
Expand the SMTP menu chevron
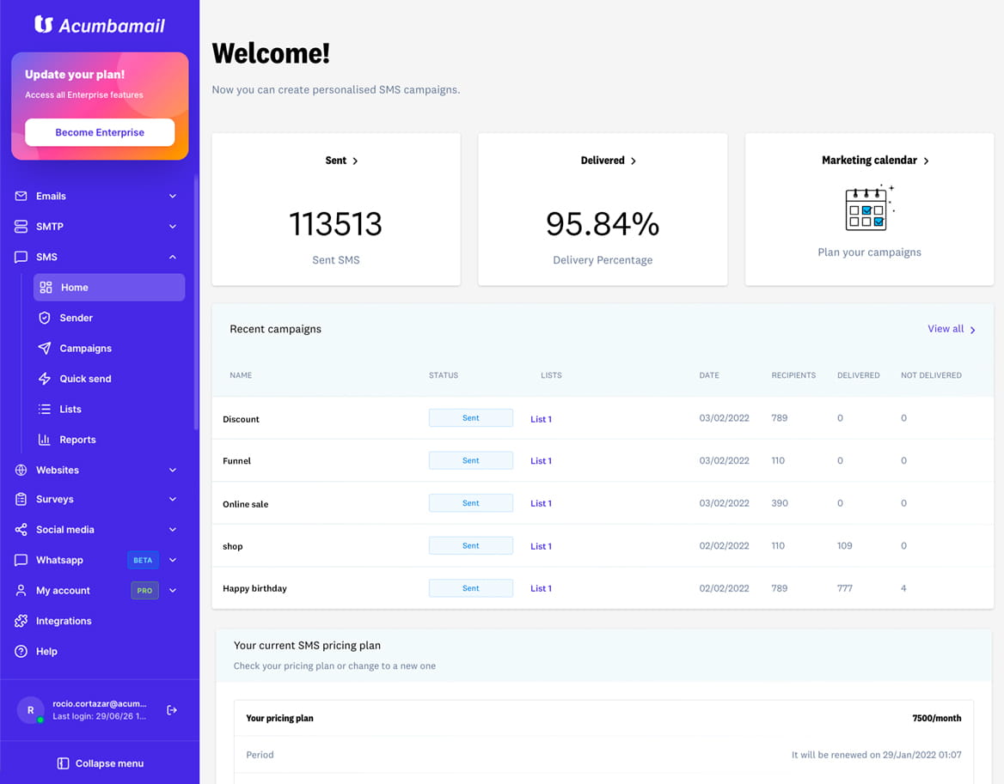point(172,227)
